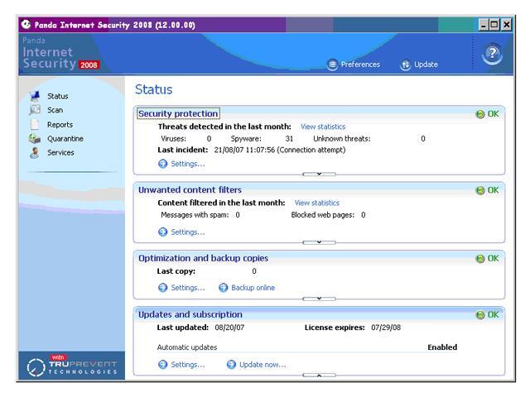Click the Status page title

(x=154, y=89)
